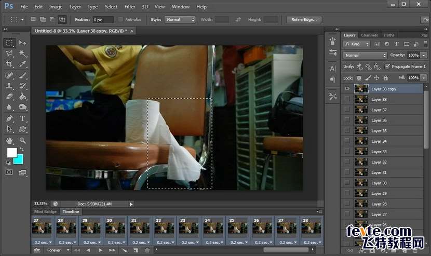Click the Feather value input field
431x256 pixels.
pos(103,20)
